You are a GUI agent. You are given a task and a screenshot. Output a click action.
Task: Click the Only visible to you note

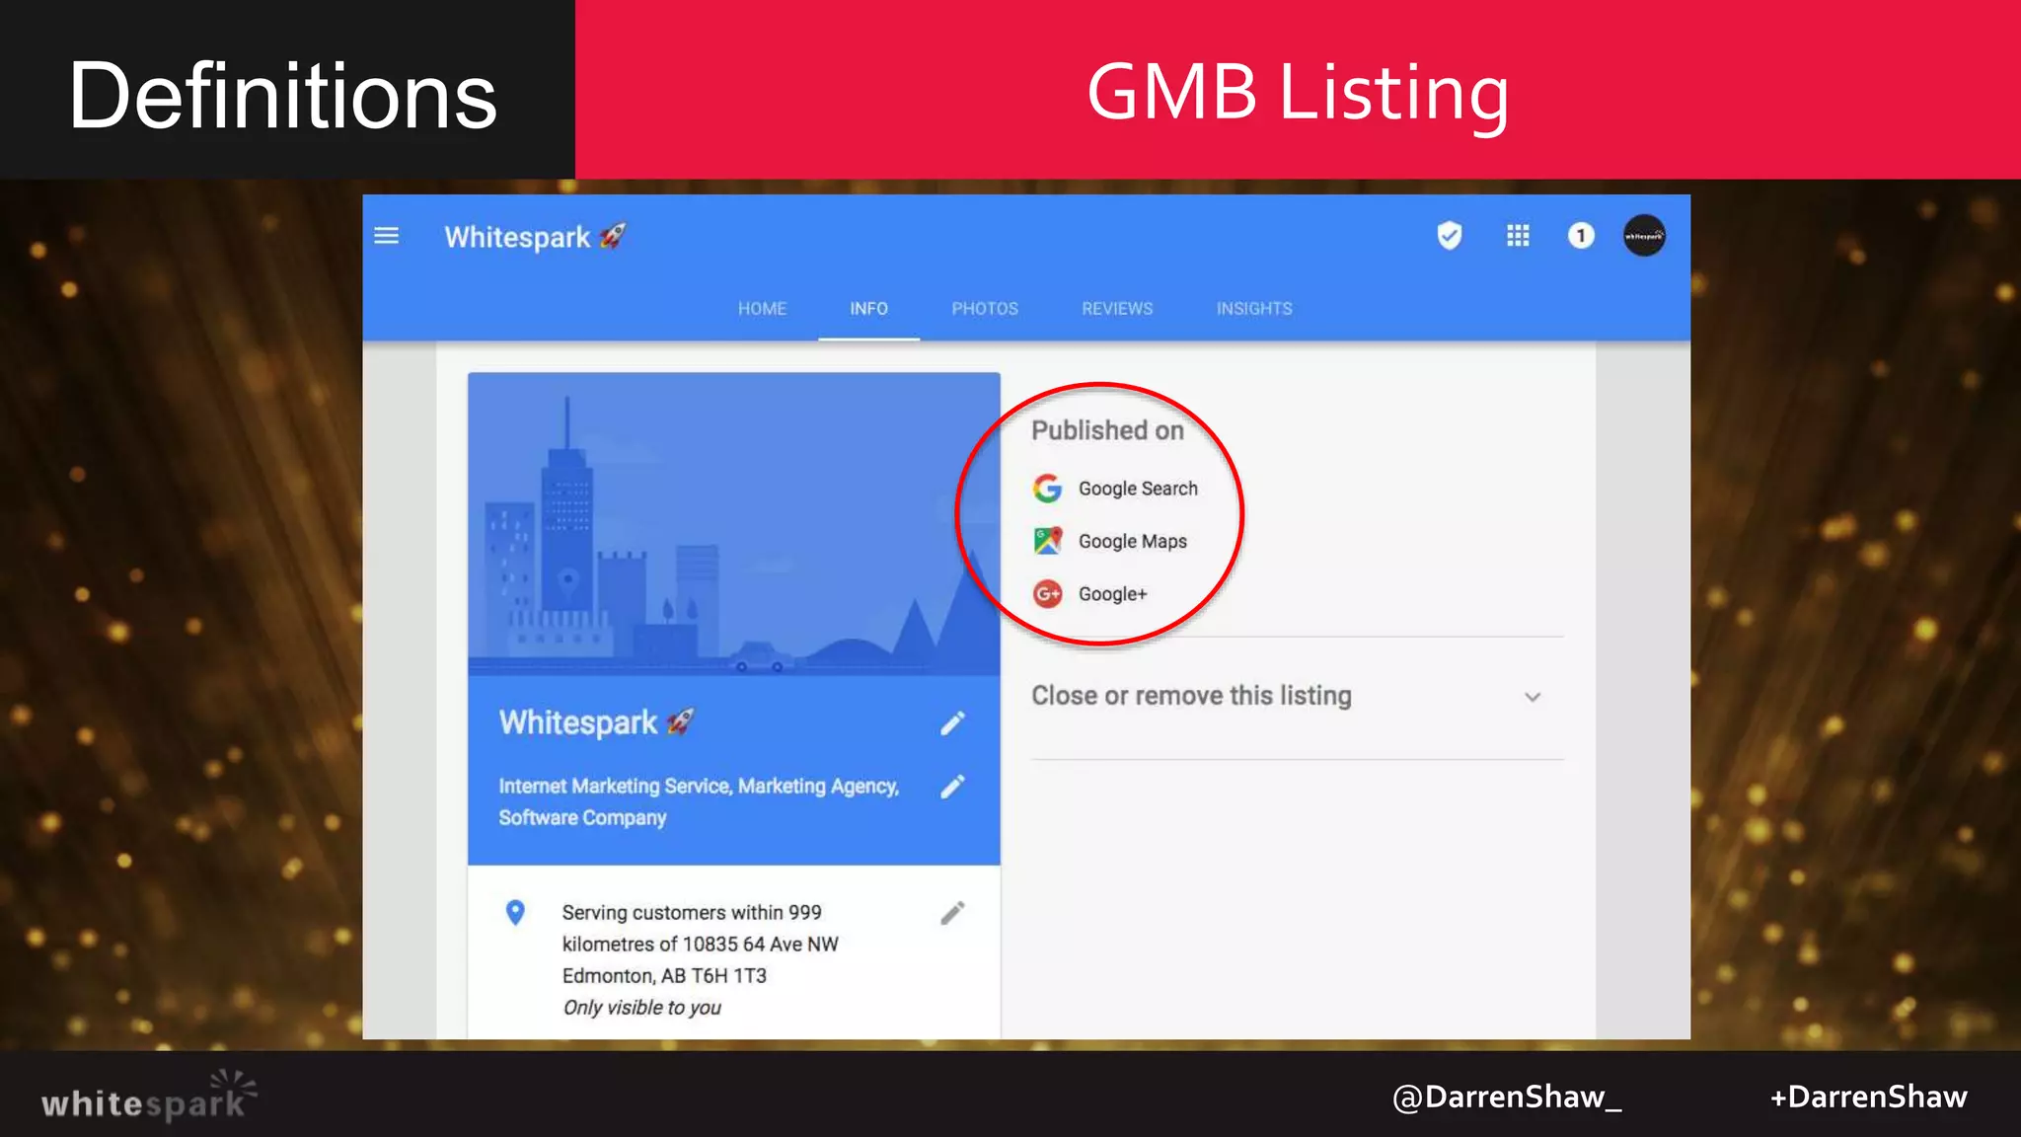(x=641, y=1008)
